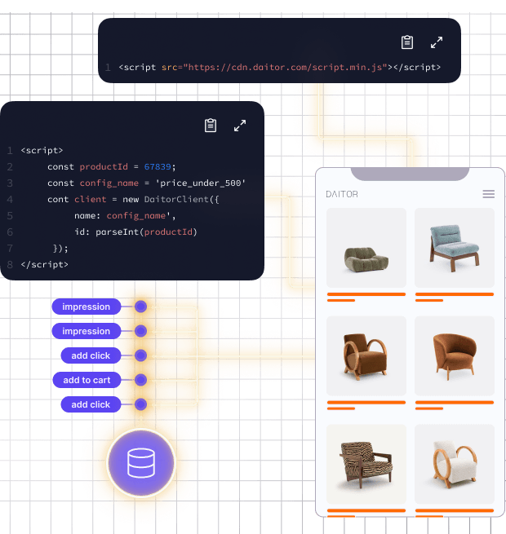Click the bottom add click event pill
Viewport: 506px width, 534px height.
[90, 404]
